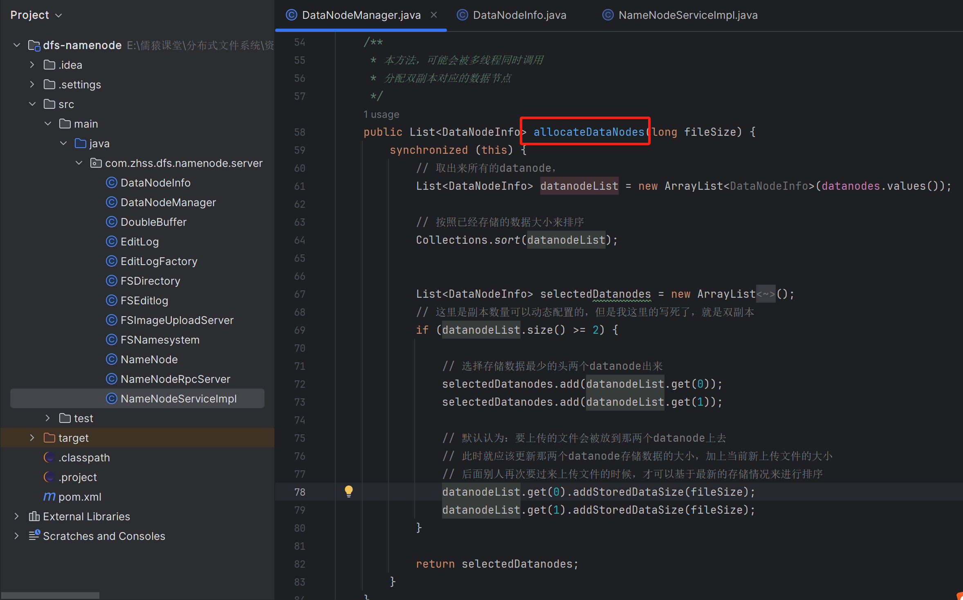The height and width of the screenshot is (600, 963).
Task: Open the '1 usage' inlay hint
Action: coord(381,115)
